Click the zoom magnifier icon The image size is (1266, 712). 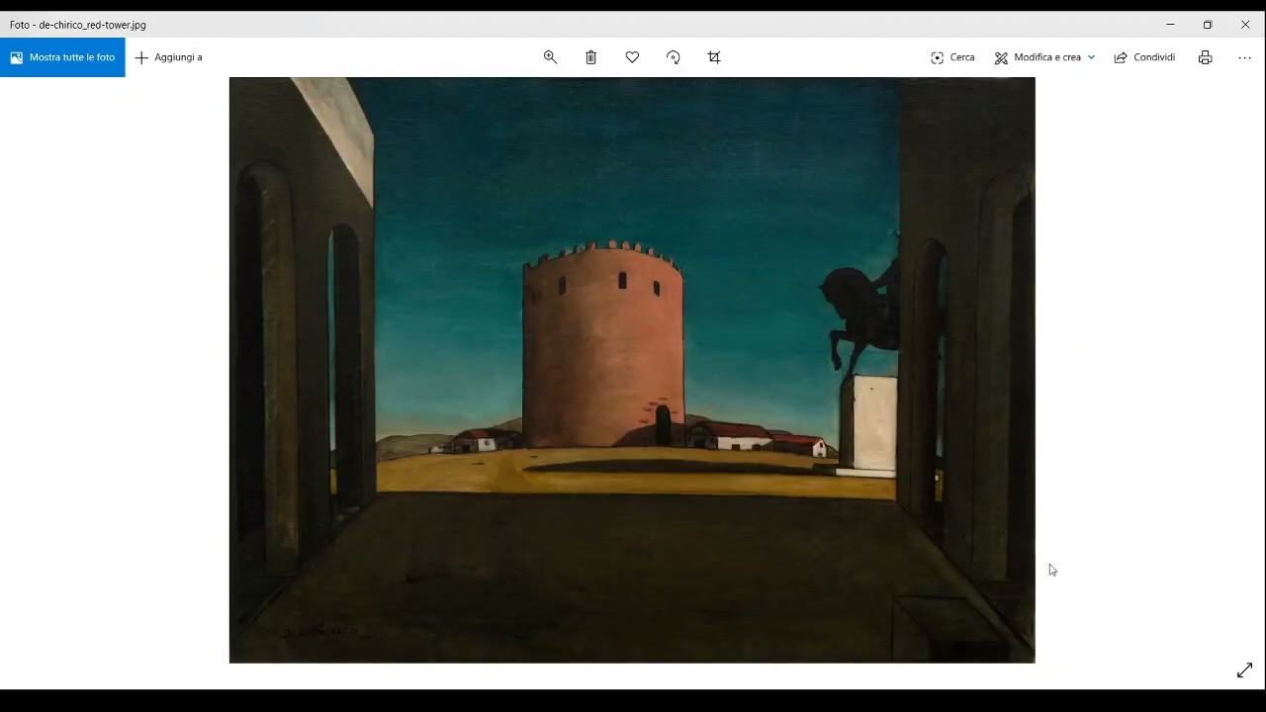point(550,57)
